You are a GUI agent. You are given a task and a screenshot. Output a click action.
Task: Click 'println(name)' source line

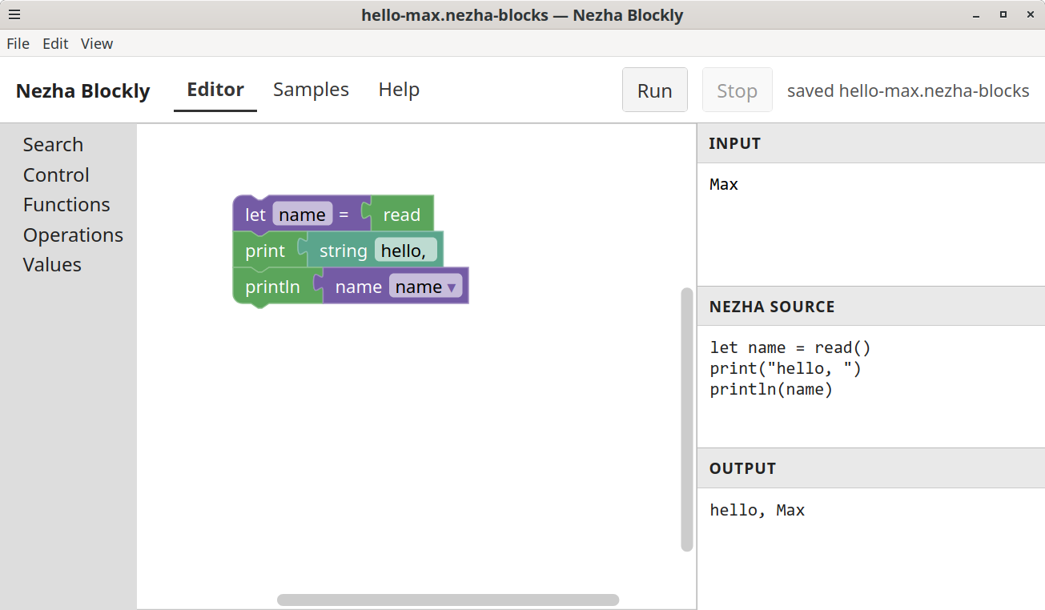click(x=771, y=390)
